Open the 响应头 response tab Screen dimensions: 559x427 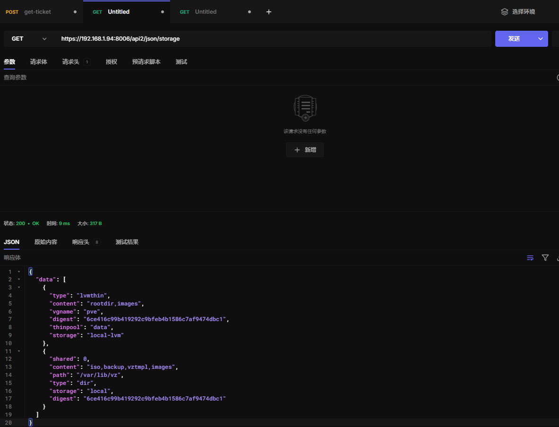click(81, 242)
